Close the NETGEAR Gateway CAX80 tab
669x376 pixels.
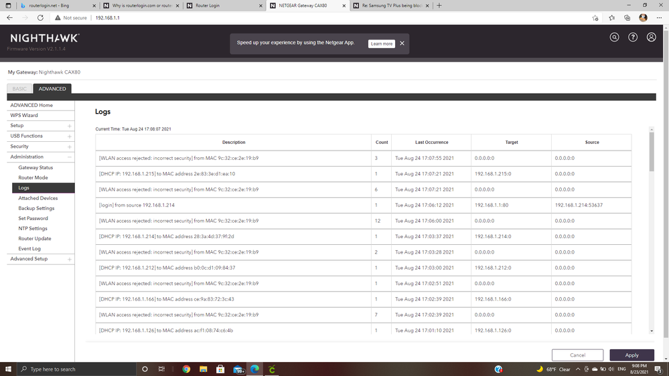tap(344, 5)
